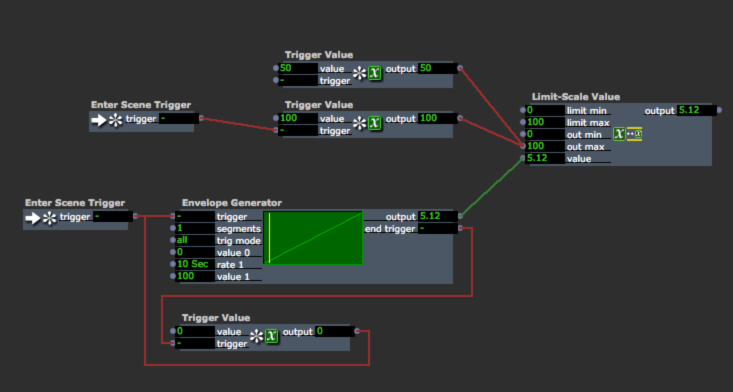Click the green X icon on the Trigger Value 0 actor
733x392 pixels.
click(271, 336)
